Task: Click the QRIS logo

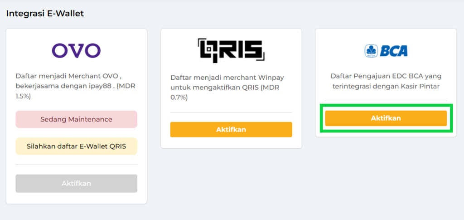Action: point(231,50)
